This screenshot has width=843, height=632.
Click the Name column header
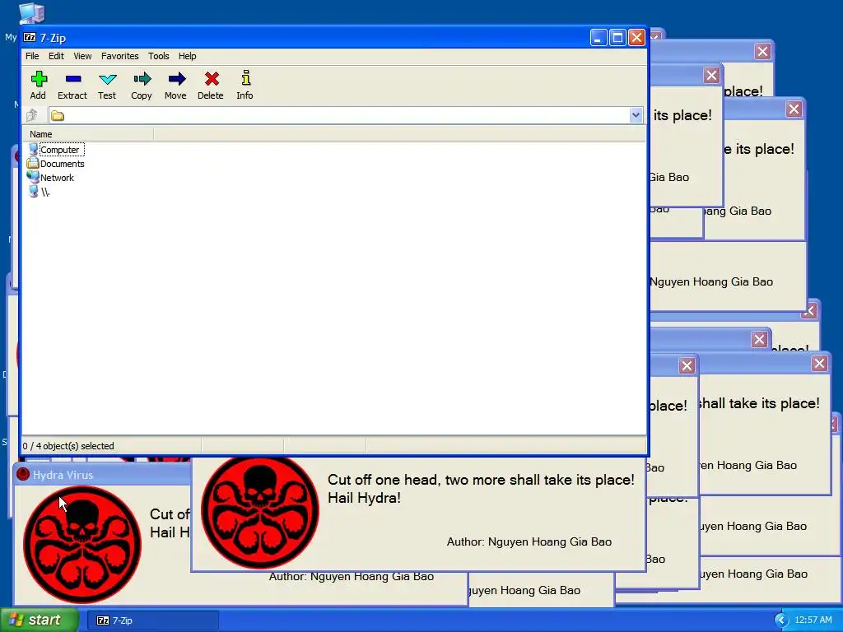point(89,134)
